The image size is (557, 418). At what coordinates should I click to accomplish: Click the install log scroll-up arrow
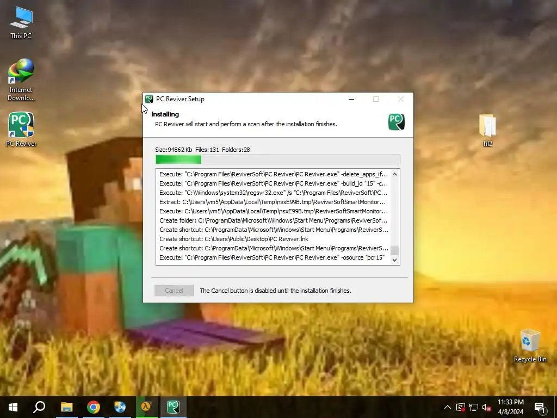pyautogui.click(x=394, y=174)
